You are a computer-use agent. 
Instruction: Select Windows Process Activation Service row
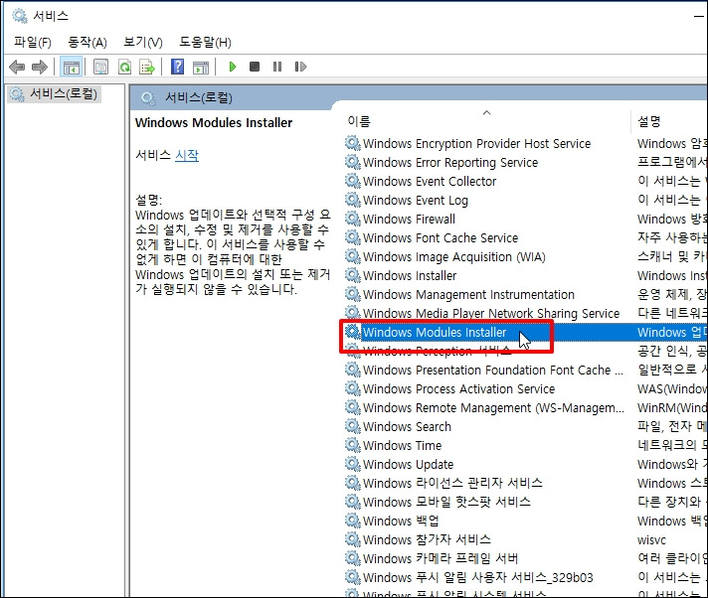458,388
